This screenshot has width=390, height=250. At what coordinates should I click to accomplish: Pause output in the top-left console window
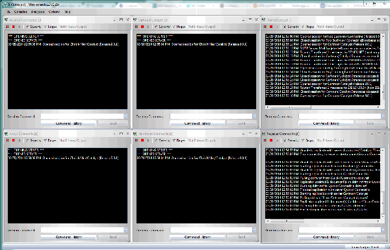[7, 27]
